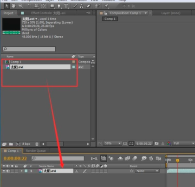Sort project items by Name column header

[x=10, y=57]
